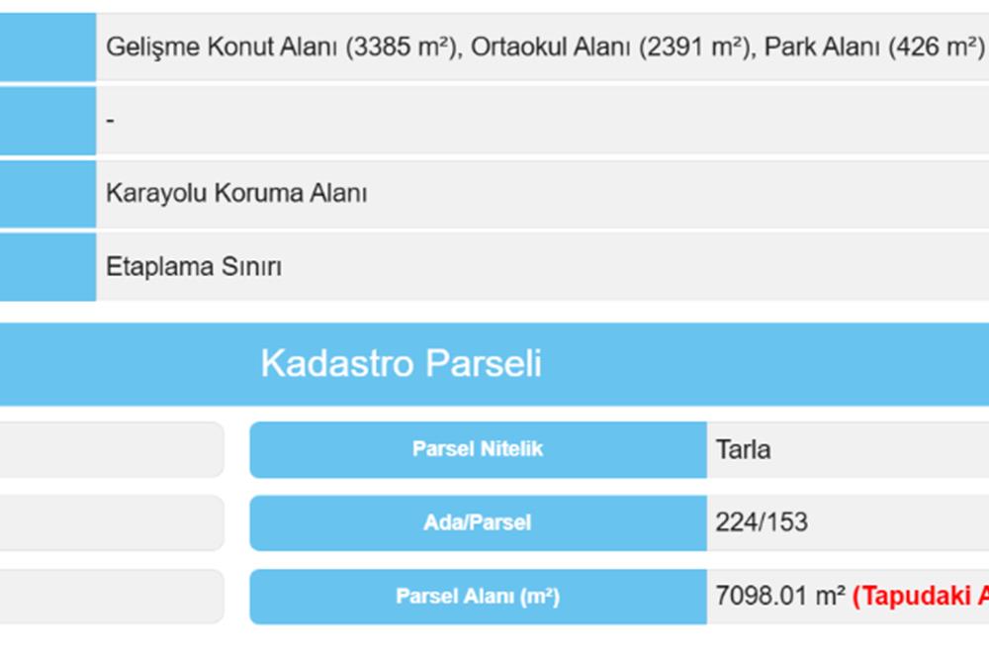This screenshot has height=657, width=989.
Task: Click the blue cell beside the dash row
Action: (47, 120)
